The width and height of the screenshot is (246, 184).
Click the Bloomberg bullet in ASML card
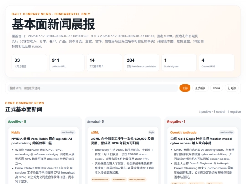[124, 154]
